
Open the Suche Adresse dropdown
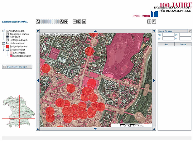tap(189, 31)
